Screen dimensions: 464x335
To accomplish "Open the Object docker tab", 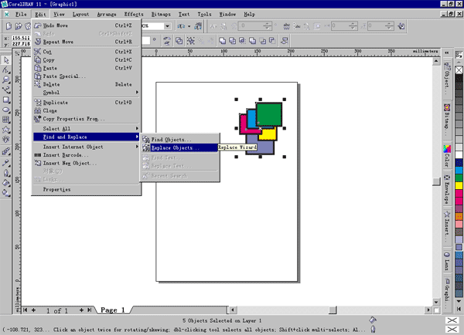I will point(447,78).
